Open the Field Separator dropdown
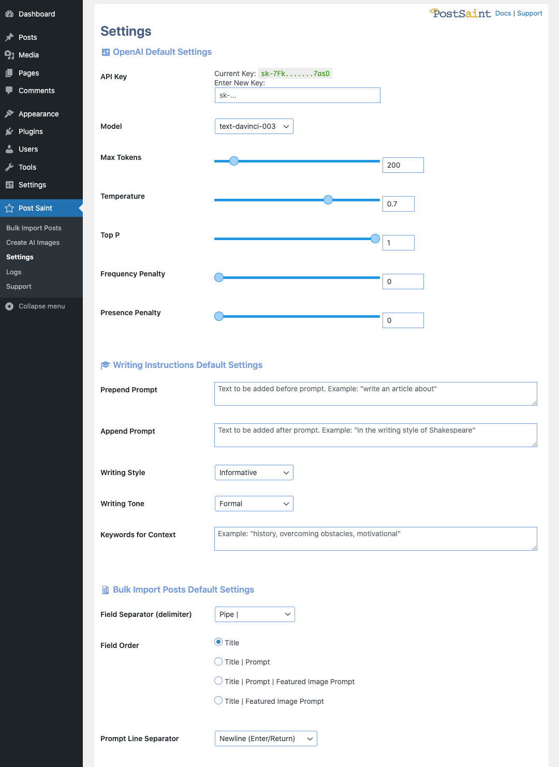The image size is (559, 767). coord(255,614)
